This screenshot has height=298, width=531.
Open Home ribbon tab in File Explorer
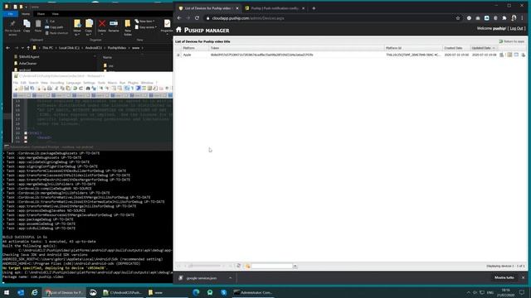pyautogui.click(x=26, y=14)
